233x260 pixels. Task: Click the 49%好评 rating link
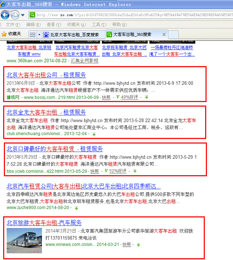(129, 97)
